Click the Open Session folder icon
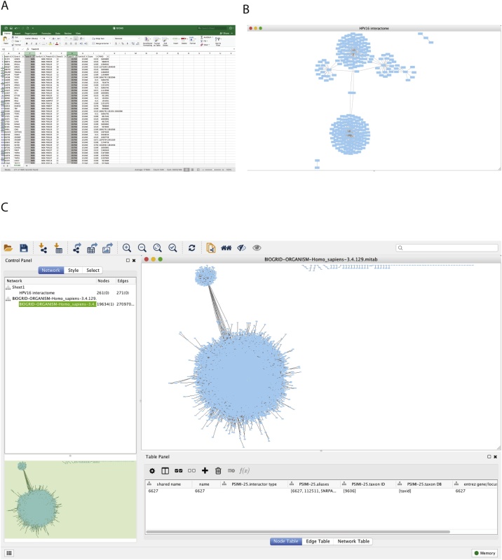Viewport: 502px width, 560px height. pos(8,247)
